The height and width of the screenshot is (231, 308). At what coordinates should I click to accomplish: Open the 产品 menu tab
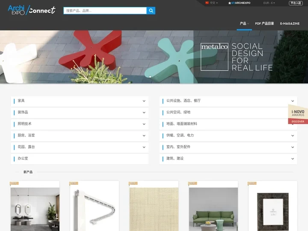(244, 24)
